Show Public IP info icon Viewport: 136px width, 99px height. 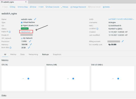[10, 32]
